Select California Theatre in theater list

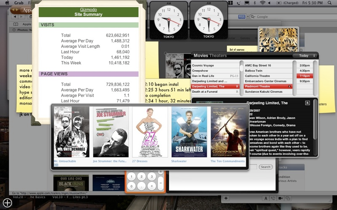(268, 76)
